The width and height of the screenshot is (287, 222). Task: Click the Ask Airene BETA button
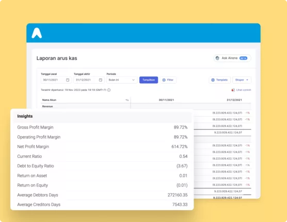point(232,58)
